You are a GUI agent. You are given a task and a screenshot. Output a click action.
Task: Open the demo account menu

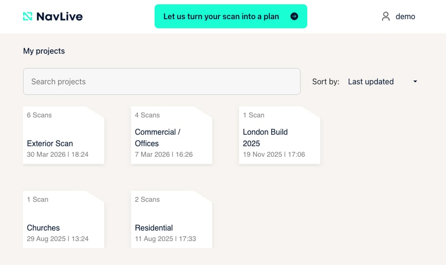(x=405, y=17)
